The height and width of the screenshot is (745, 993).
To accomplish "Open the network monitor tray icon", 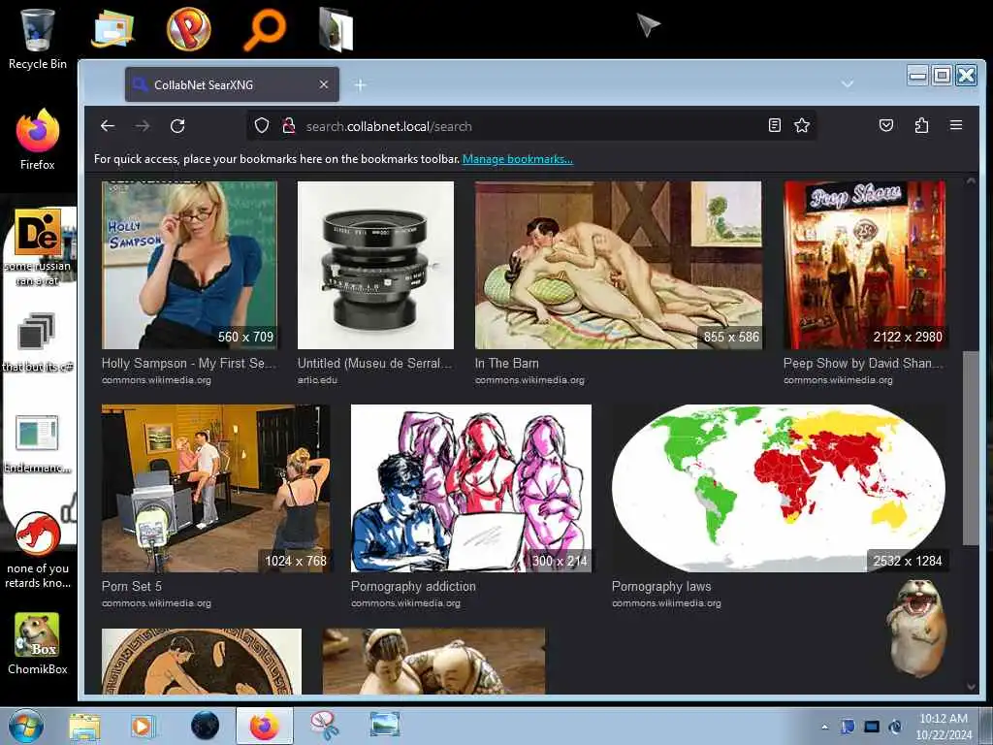I will click(872, 727).
